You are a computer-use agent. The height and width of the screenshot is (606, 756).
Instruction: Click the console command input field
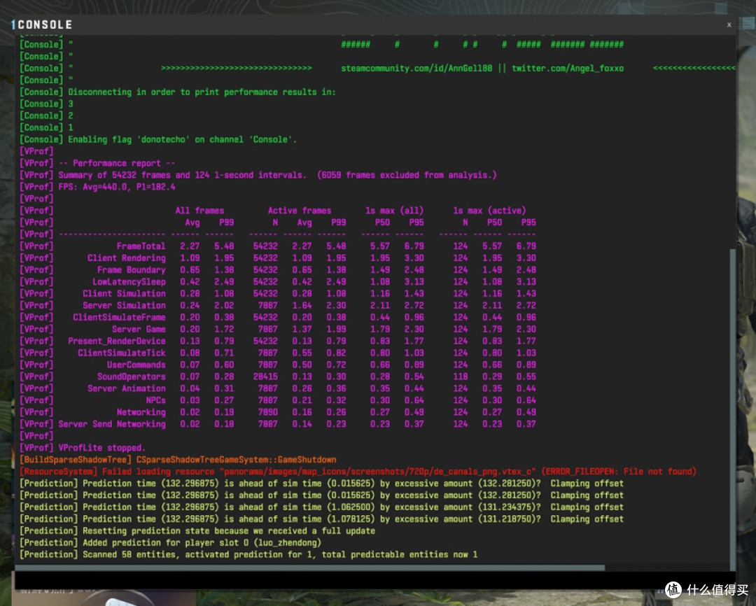(374, 580)
